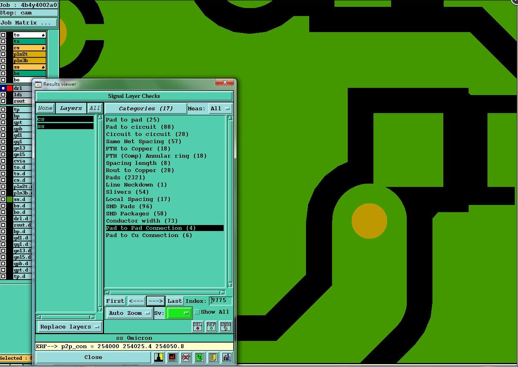Select Pad to pad (25) category
Screen dimensions: 518x367
tap(133, 120)
